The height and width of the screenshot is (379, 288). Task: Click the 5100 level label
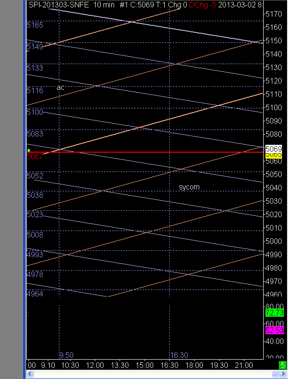(35, 112)
